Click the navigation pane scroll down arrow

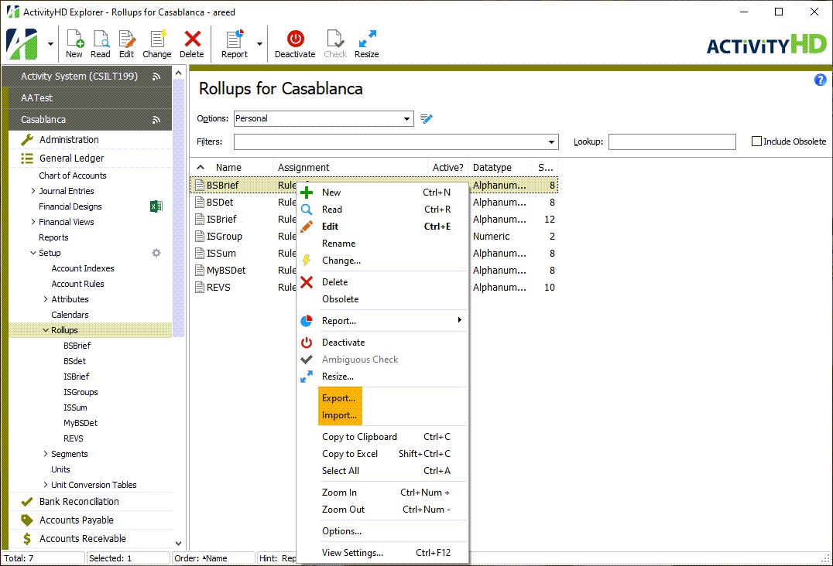pyautogui.click(x=179, y=544)
